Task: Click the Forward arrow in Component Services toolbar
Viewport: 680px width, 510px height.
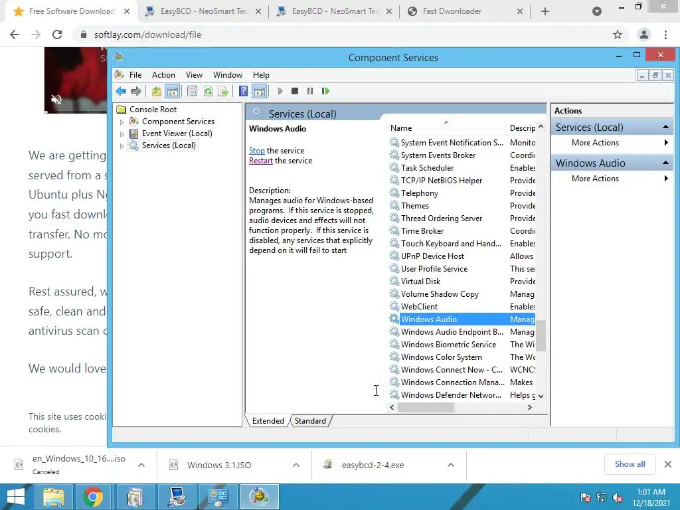Action: (x=136, y=91)
